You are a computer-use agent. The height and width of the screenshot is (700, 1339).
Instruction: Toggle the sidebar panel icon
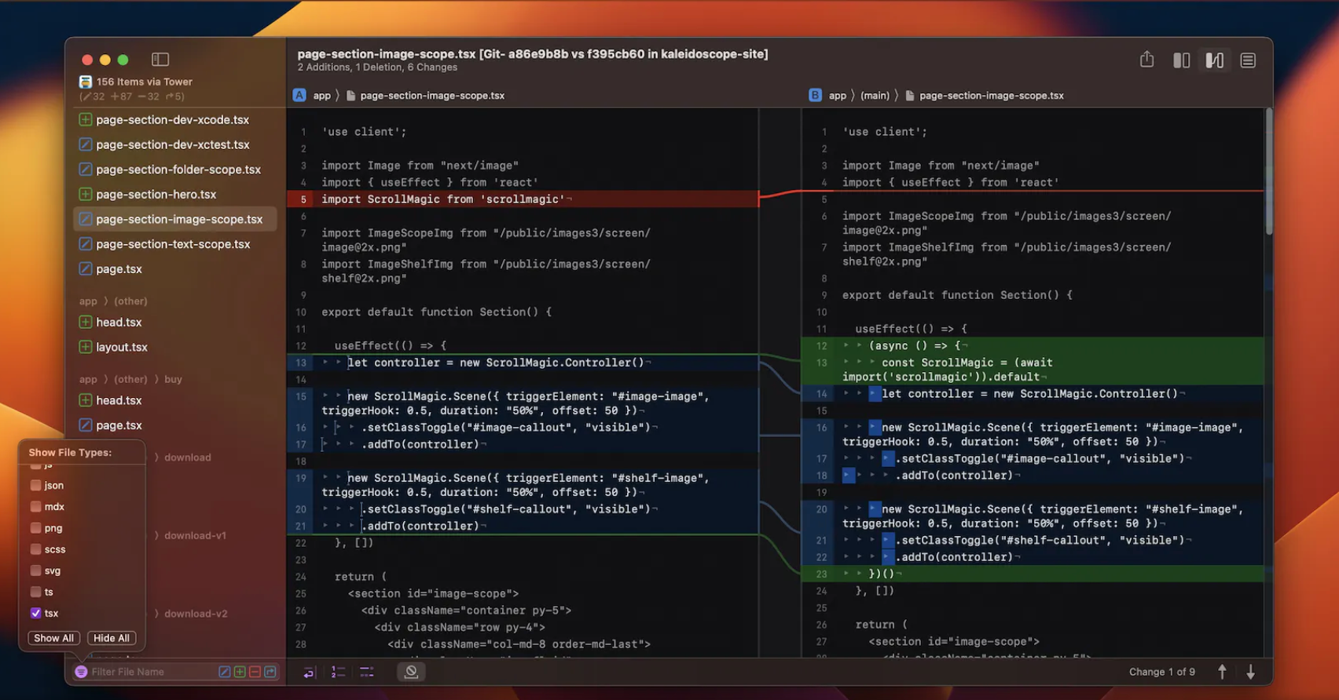[160, 60]
